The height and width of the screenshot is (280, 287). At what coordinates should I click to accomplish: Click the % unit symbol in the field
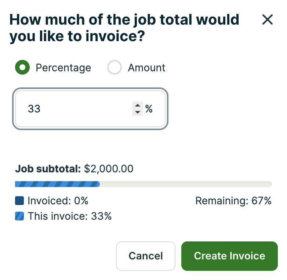click(149, 109)
